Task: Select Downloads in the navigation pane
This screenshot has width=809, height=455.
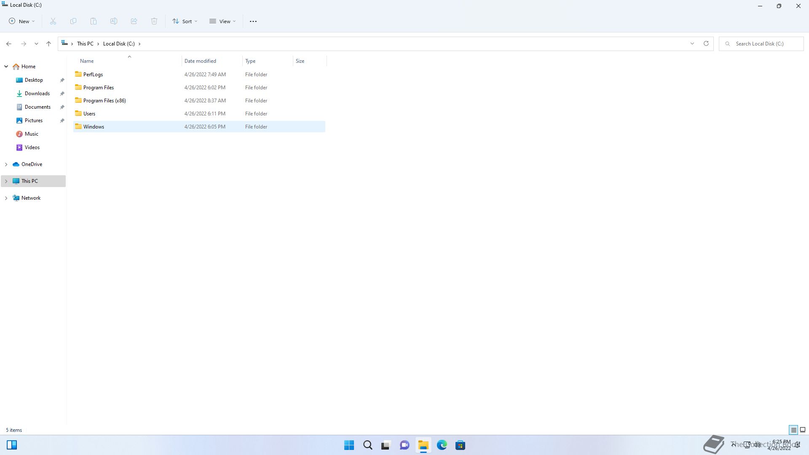Action: (x=37, y=94)
